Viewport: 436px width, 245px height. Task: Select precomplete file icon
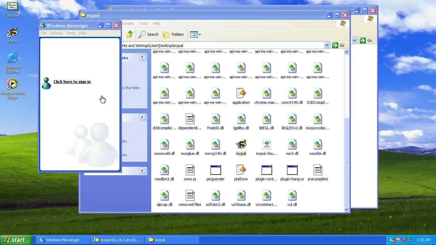pos(317,170)
